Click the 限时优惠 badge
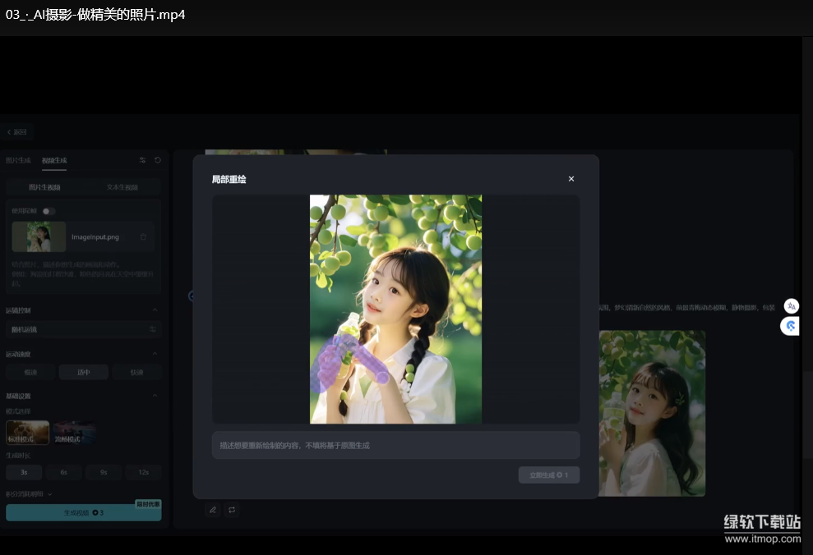 [148, 504]
